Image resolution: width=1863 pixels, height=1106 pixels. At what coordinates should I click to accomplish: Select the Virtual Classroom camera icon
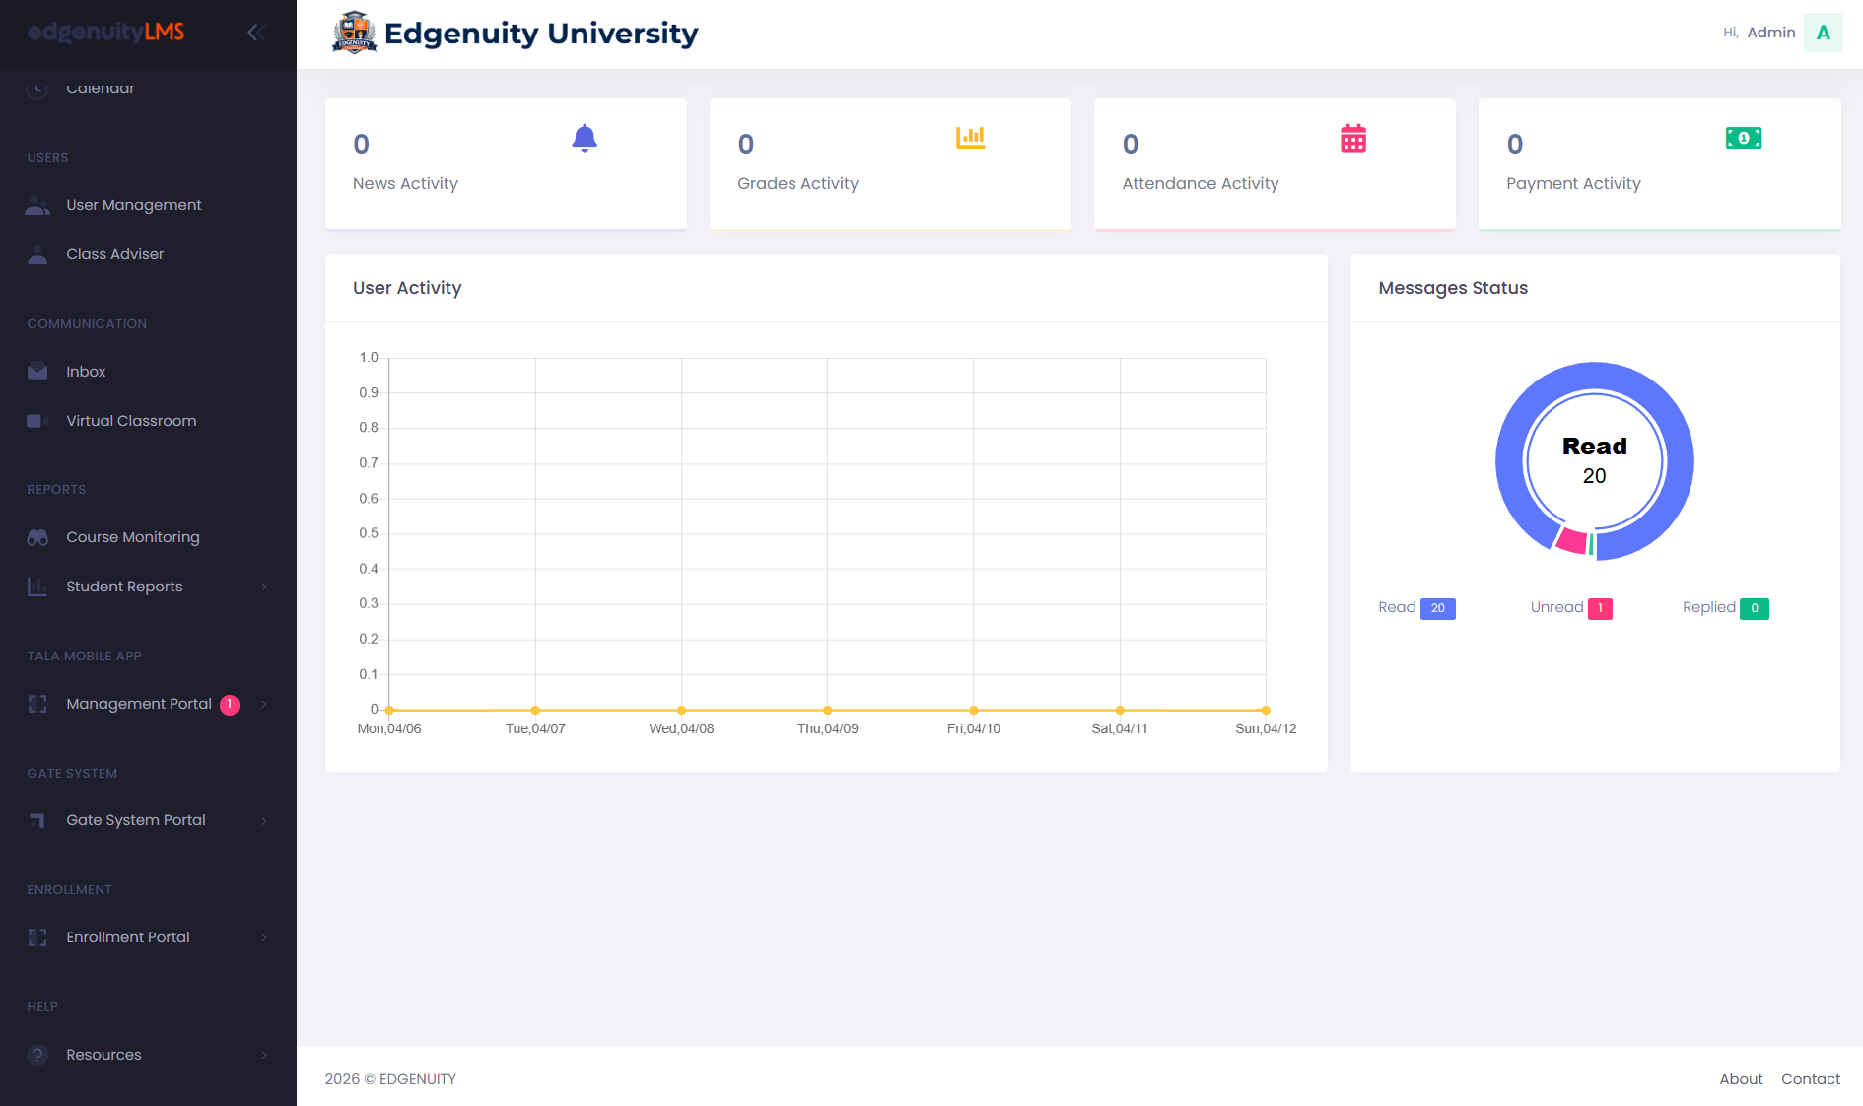[36, 421]
